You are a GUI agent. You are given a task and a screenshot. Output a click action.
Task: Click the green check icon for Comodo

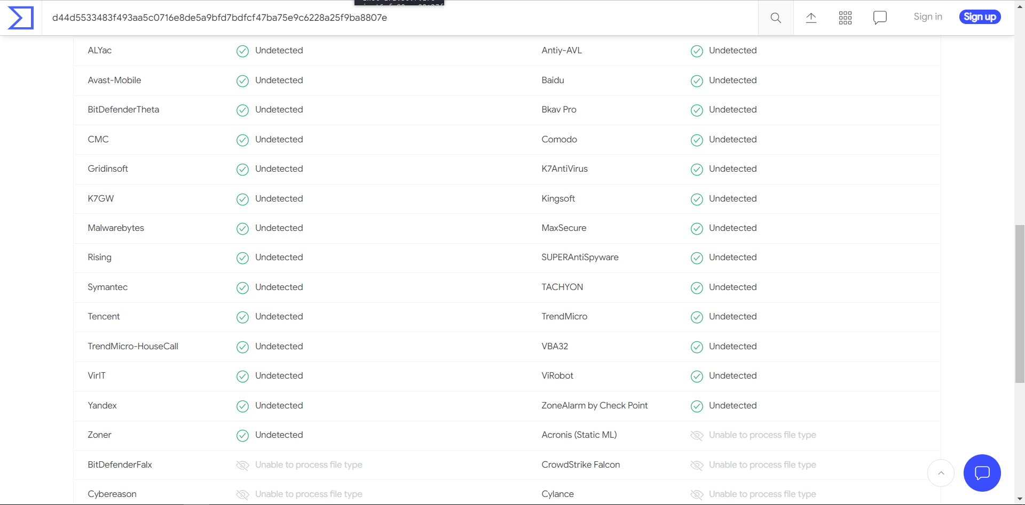tap(697, 140)
